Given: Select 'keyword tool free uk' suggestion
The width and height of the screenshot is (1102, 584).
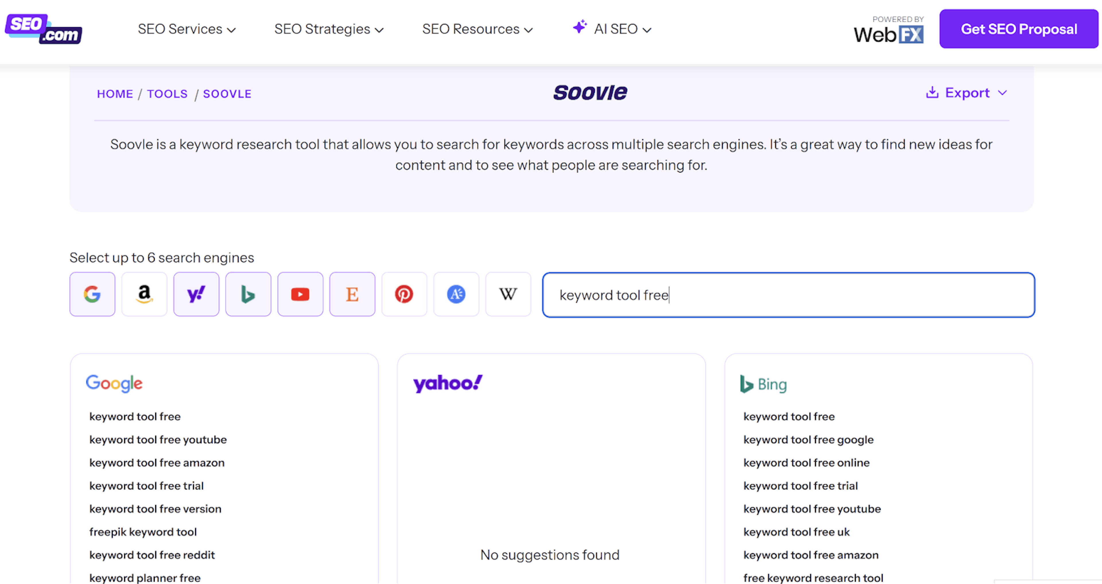Looking at the screenshot, I should [796, 532].
